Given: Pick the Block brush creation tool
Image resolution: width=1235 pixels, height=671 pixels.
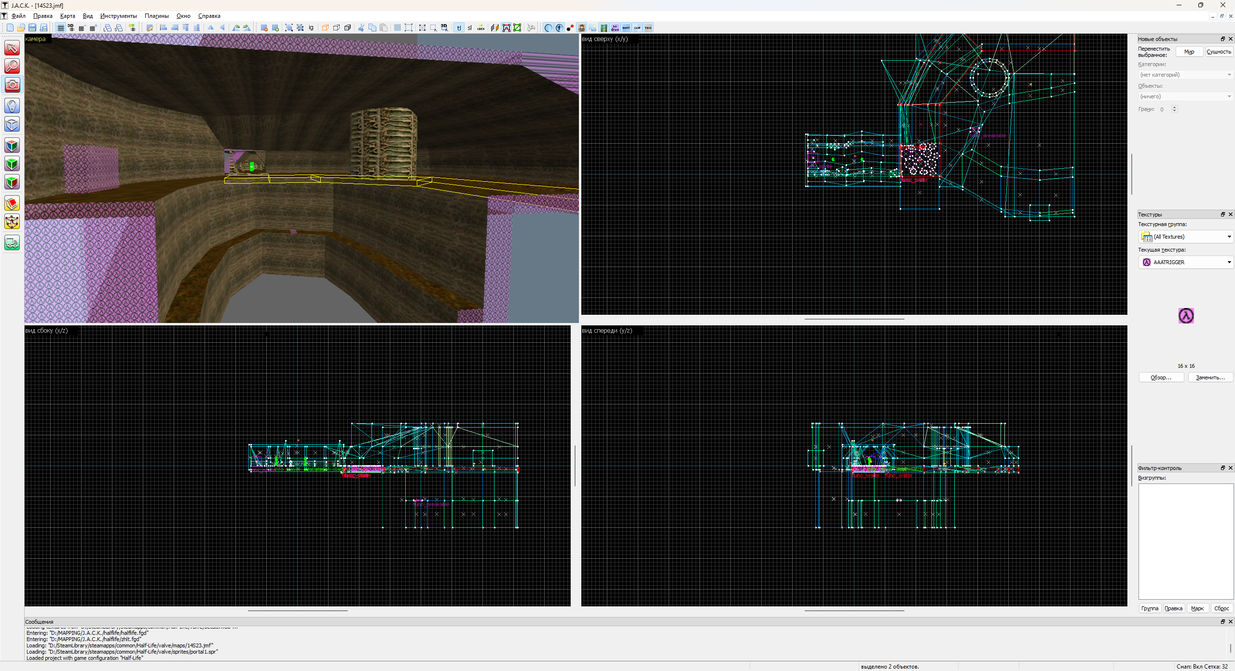Looking at the screenshot, I should 12,124.
